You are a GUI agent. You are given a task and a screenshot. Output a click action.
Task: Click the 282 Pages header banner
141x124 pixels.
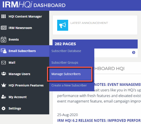click(95, 44)
